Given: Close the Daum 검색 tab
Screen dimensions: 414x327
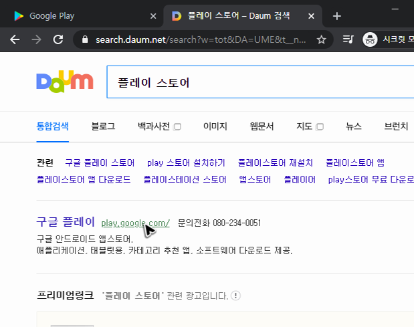Looking at the screenshot, I should (311, 16).
